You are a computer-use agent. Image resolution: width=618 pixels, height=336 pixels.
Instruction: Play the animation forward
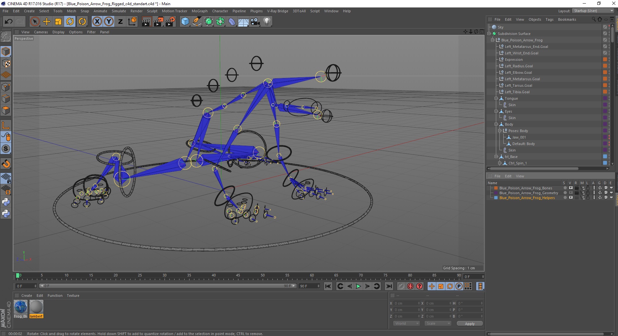tap(358, 286)
